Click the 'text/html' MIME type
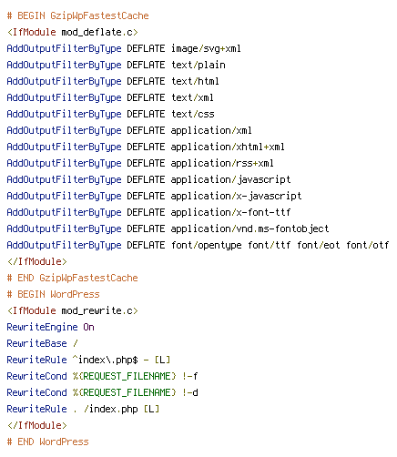Image resolution: width=397 pixels, height=457 pixels. (195, 81)
